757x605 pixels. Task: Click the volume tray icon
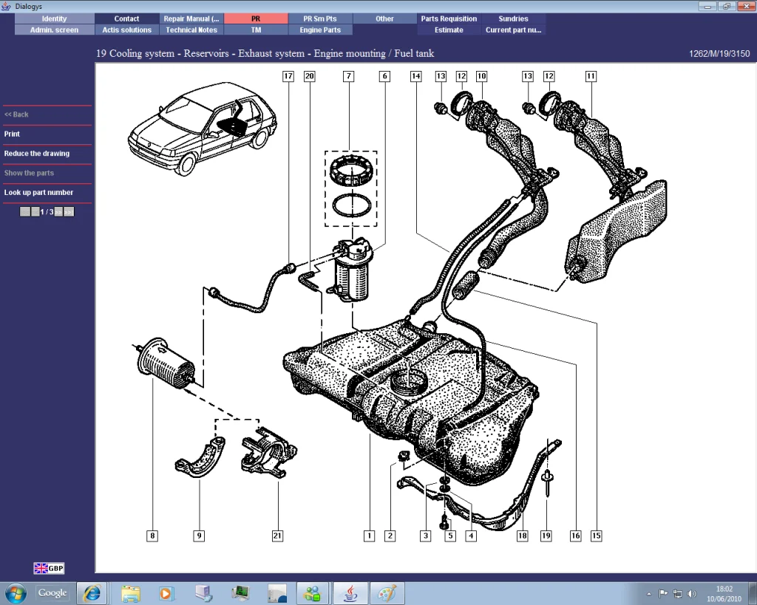click(x=692, y=593)
